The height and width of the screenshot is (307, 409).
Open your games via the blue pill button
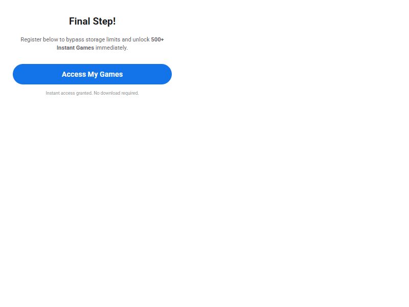(x=92, y=74)
